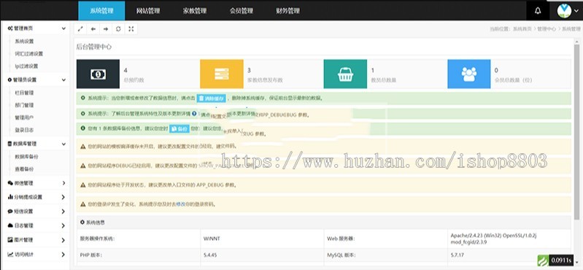Click the Apache/2.4.23 web server value
The height and width of the screenshot is (270, 583).
[x=494, y=239]
